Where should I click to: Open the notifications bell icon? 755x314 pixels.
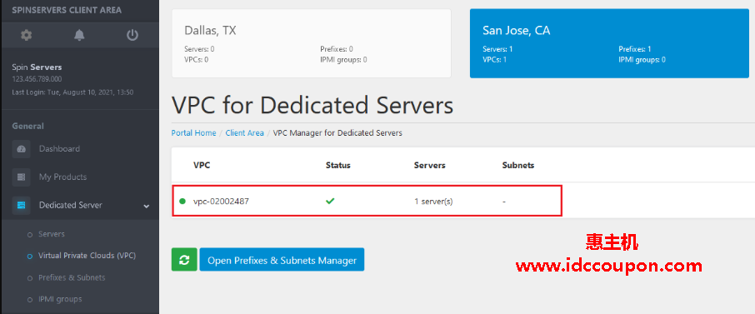pos(79,35)
